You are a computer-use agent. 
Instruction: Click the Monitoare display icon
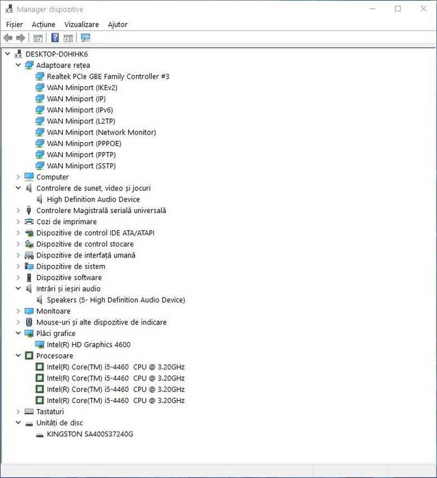[29, 311]
